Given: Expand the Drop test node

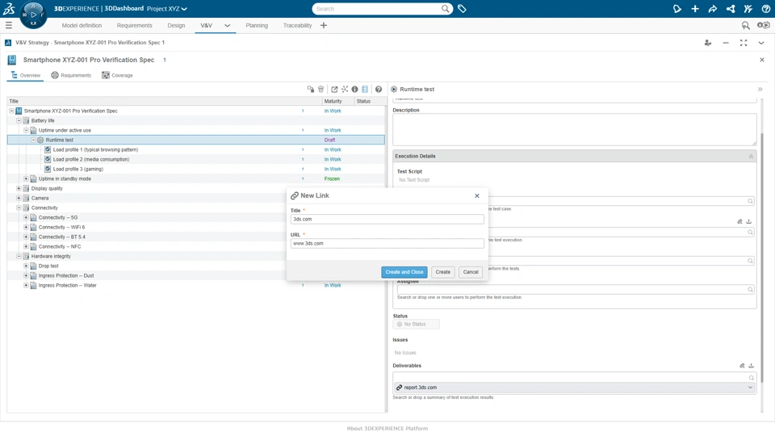Looking at the screenshot, I should 26,266.
